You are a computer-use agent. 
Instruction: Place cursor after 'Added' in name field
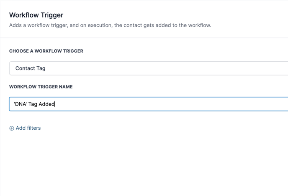55,104
